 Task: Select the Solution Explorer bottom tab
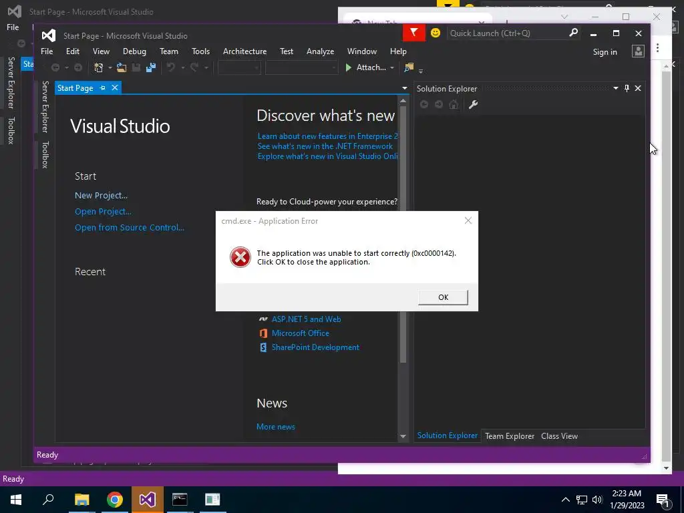(x=447, y=436)
